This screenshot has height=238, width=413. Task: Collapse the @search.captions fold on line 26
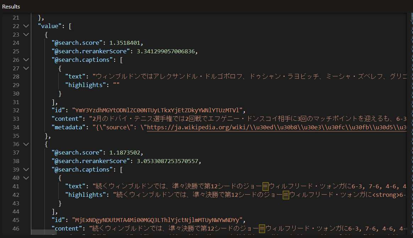(x=26, y=60)
